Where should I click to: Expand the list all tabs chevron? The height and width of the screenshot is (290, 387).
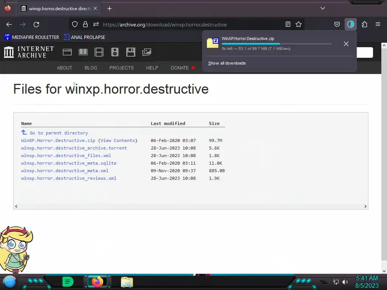click(323, 8)
